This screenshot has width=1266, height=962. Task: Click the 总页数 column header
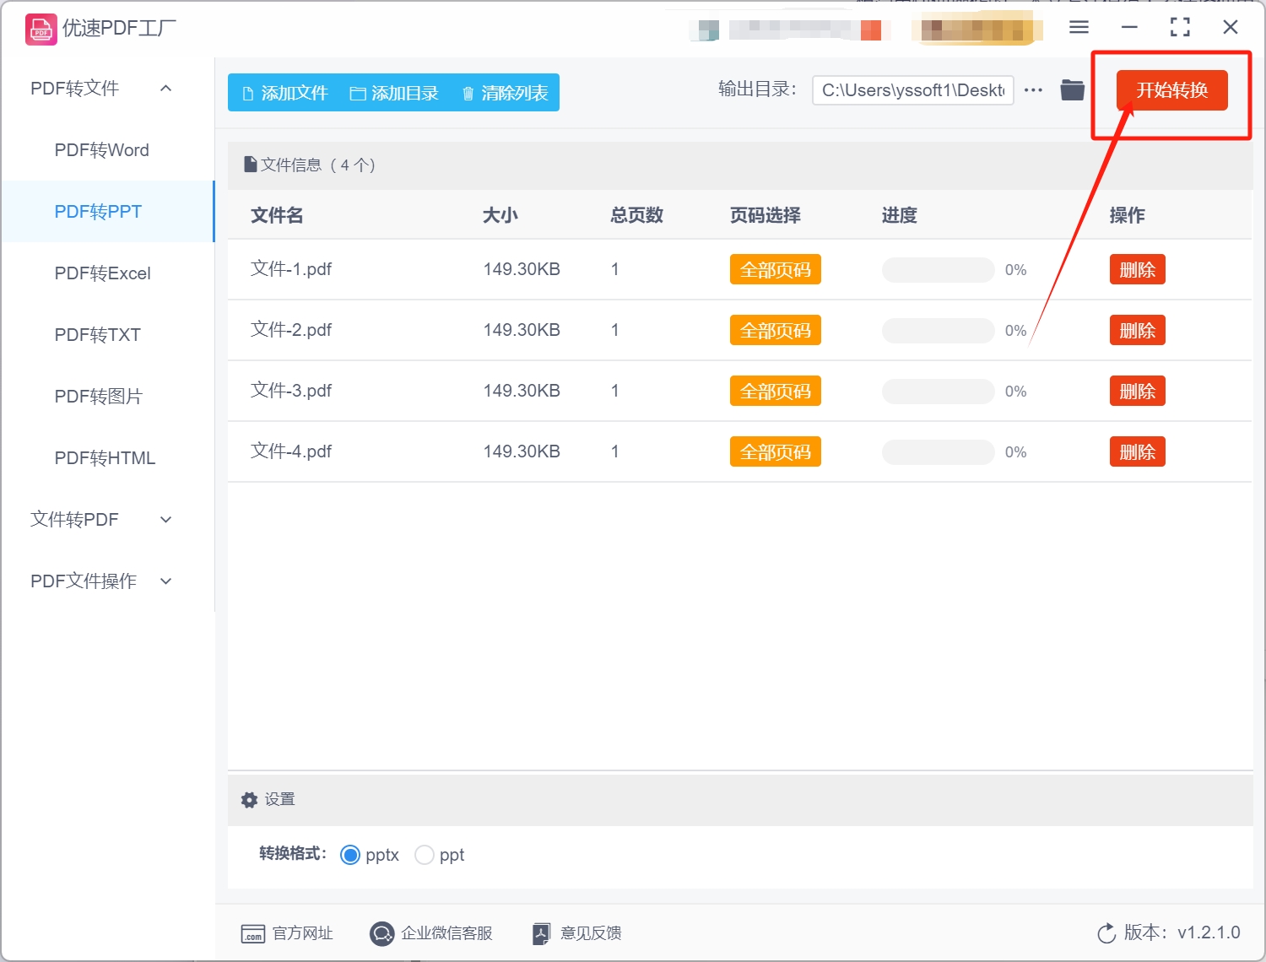coord(637,215)
